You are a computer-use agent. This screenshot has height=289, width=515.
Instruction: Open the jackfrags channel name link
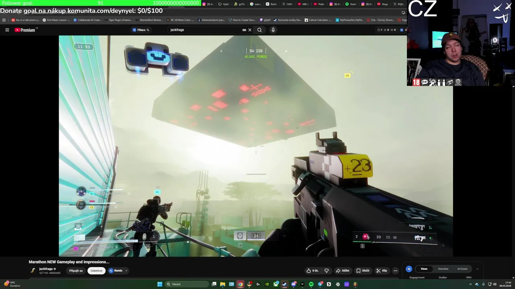(46, 269)
